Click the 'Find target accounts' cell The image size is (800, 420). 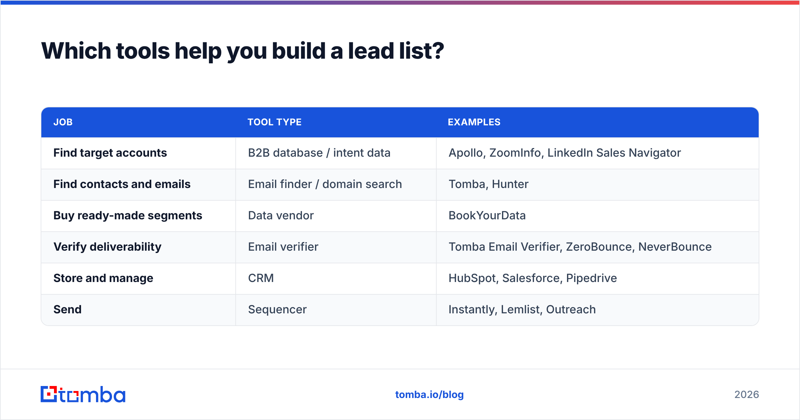click(x=138, y=153)
